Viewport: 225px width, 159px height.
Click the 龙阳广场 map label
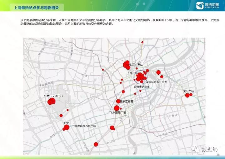(188, 91)
